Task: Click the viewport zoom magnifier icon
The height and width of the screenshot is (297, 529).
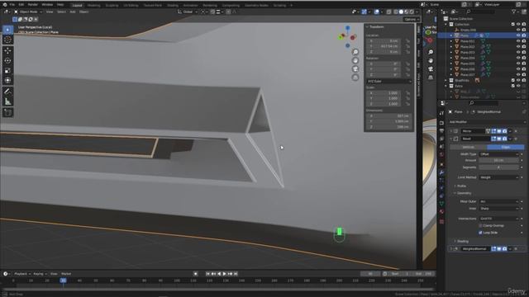Action: pos(355,52)
